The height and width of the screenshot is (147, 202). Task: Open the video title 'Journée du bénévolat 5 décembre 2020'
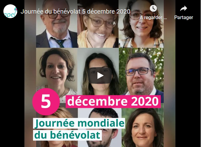click(75, 11)
